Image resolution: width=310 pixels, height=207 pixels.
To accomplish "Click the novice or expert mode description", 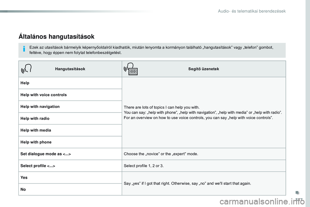I will [161, 154].
